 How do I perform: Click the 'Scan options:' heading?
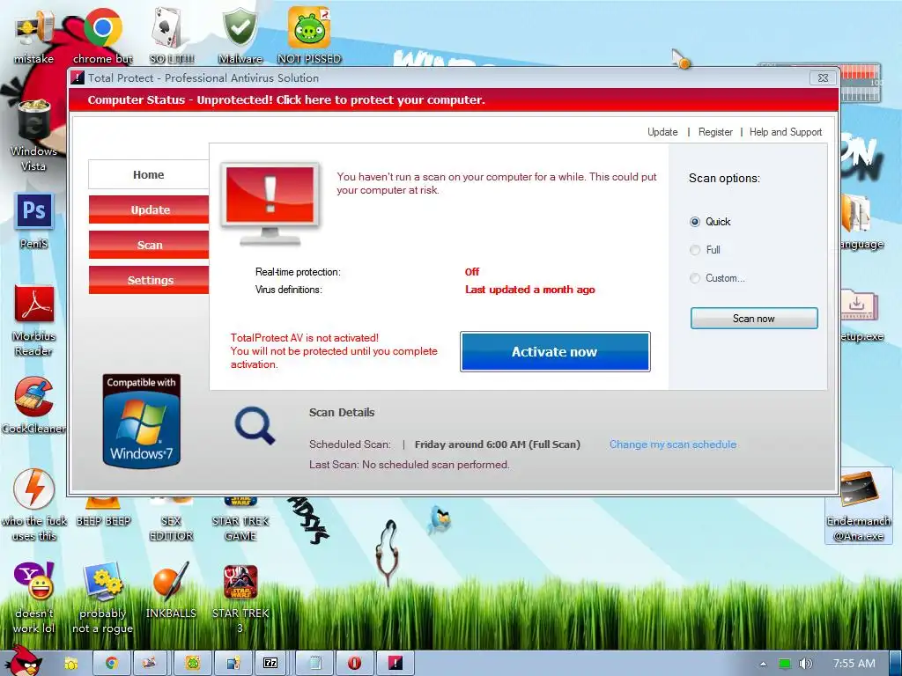(x=724, y=178)
